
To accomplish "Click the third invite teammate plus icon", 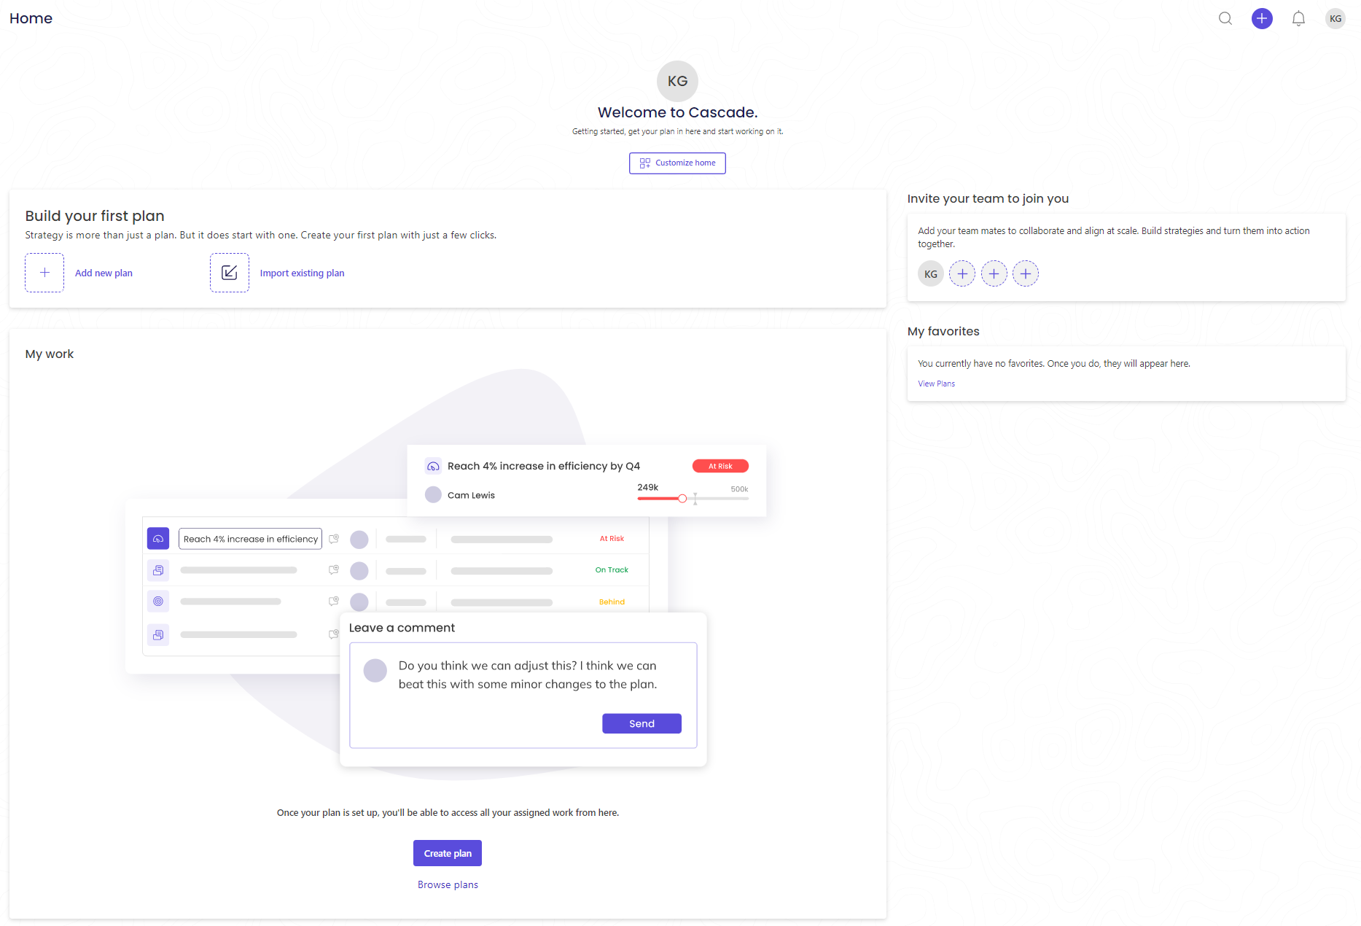I will 1026,273.
